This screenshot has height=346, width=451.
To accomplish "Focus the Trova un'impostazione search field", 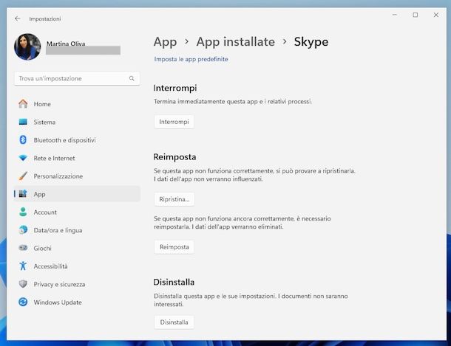I will click(x=77, y=78).
